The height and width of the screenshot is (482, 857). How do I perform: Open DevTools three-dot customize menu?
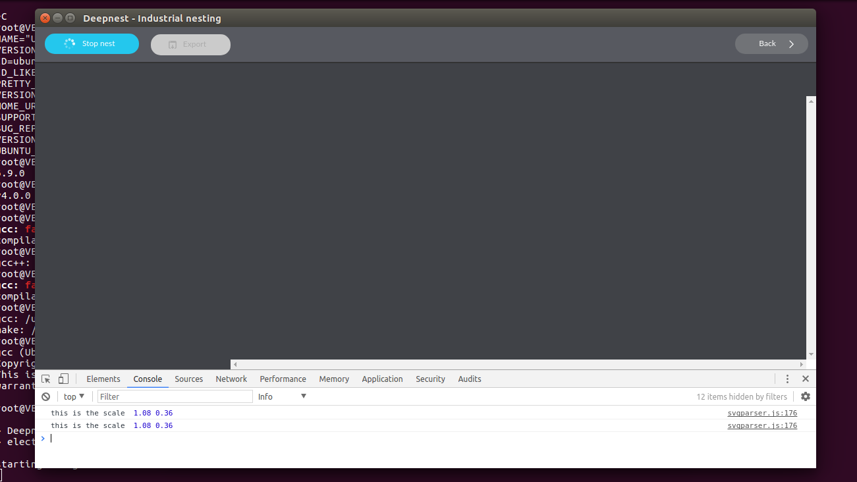coord(787,379)
